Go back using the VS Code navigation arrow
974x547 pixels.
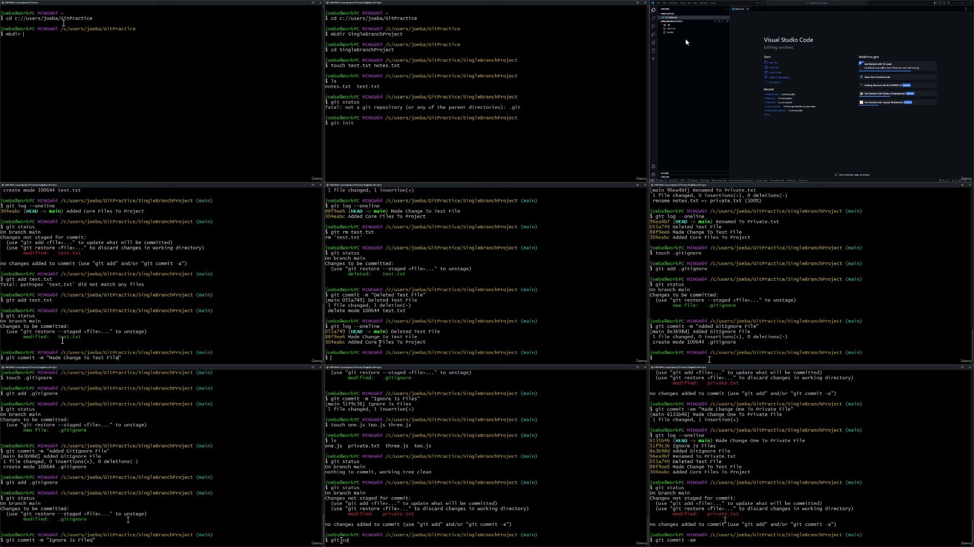[x=758, y=3]
